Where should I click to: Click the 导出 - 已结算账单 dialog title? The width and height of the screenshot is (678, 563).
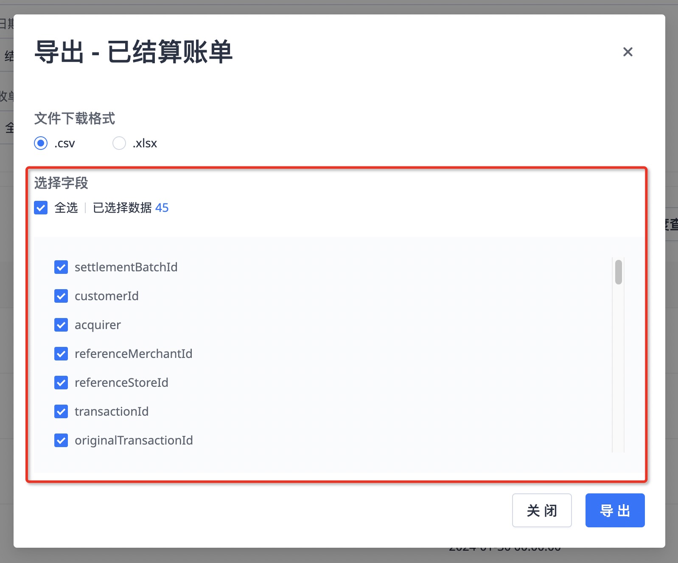click(133, 52)
